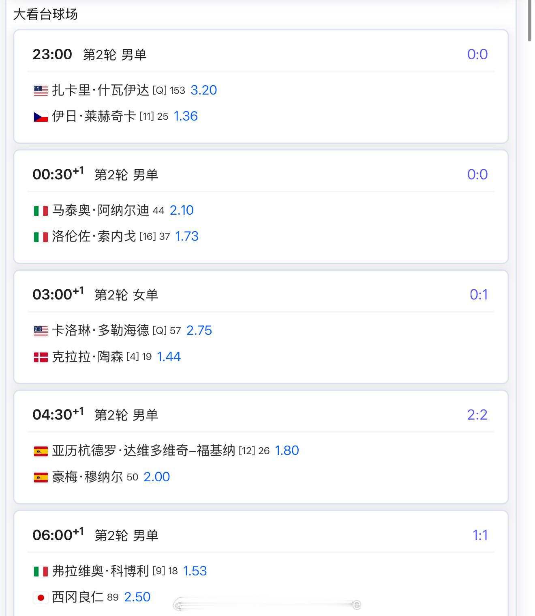Viewport: 535px width, 616px height.
Task: Click the 1:1 head-to-head for 科博利 match
Action: tap(480, 535)
